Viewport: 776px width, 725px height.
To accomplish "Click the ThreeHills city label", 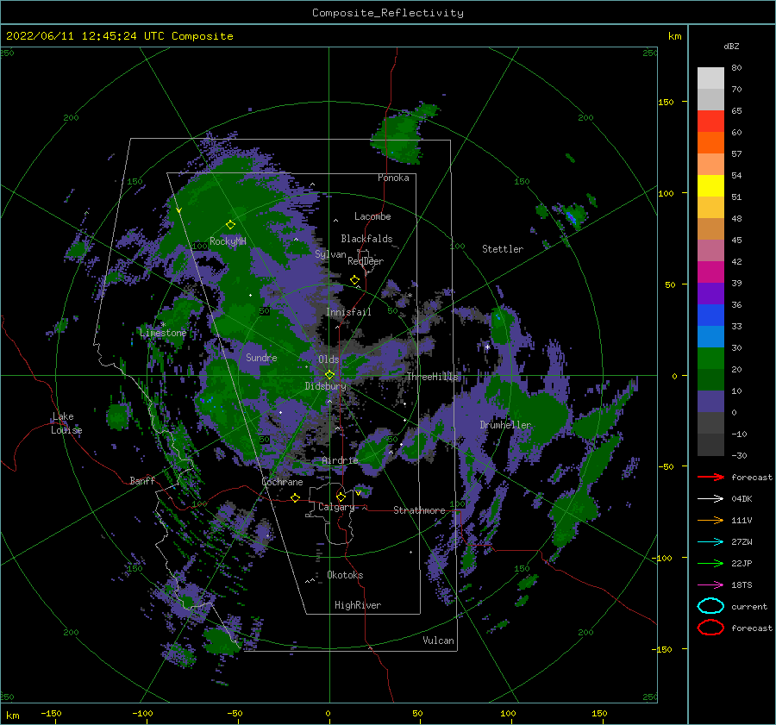I will pyautogui.click(x=433, y=377).
